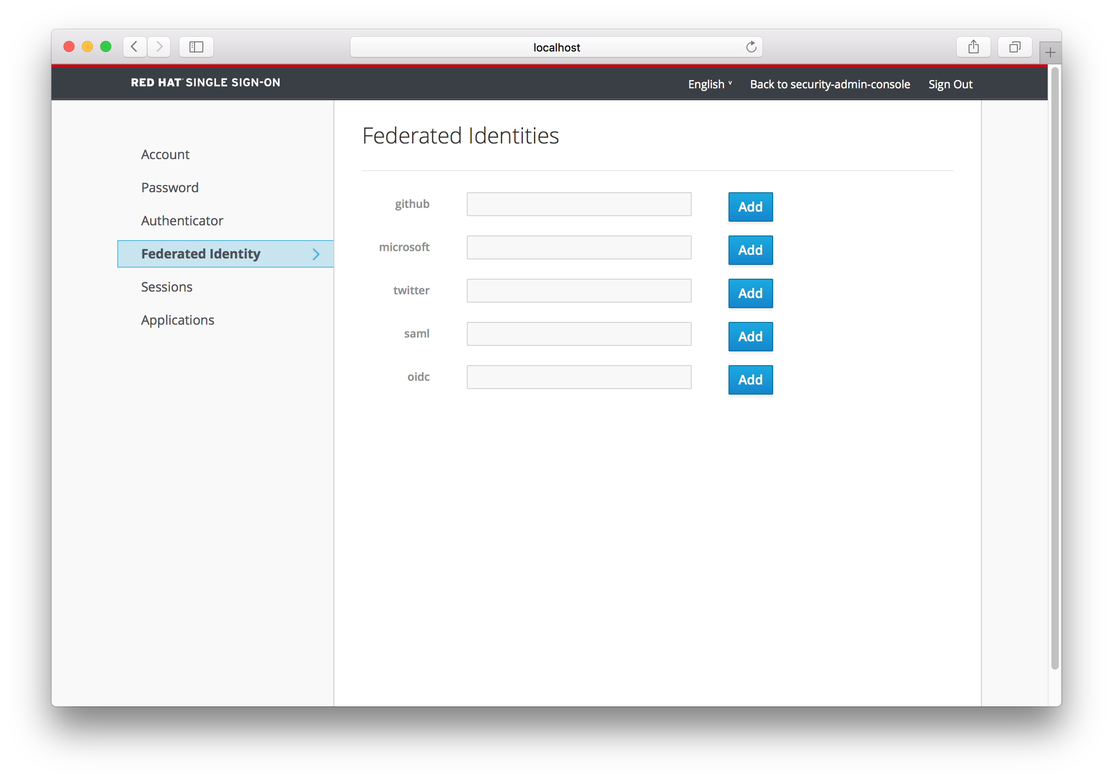The height and width of the screenshot is (780, 1113).
Task: Click the Account navigation icon
Action: coord(166,154)
